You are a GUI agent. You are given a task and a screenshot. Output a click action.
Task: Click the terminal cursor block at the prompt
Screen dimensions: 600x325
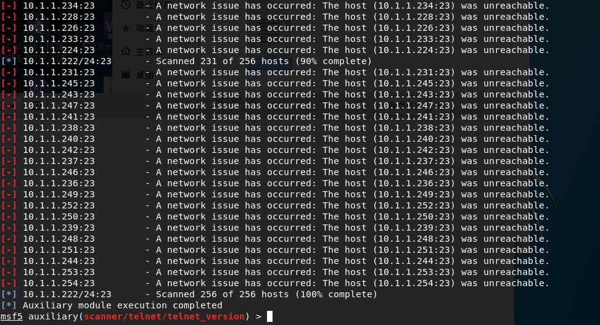point(269,316)
